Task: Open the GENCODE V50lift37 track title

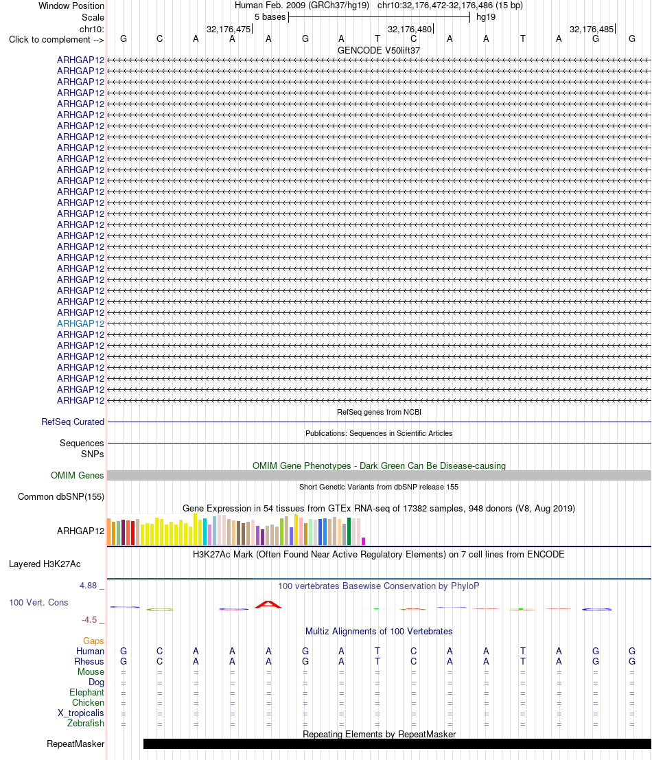Action: (379, 50)
